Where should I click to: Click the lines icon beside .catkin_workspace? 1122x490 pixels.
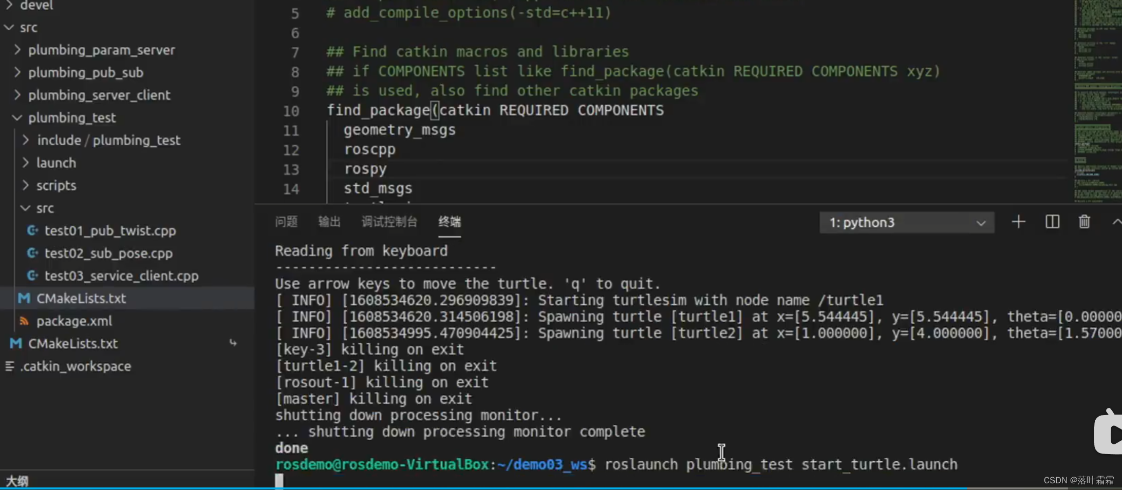(9, 366)
